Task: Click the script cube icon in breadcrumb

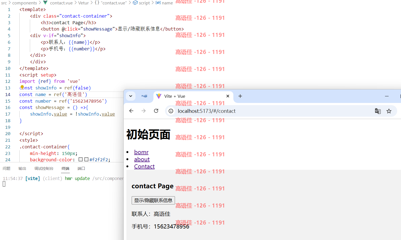Action: click(135, 3)
